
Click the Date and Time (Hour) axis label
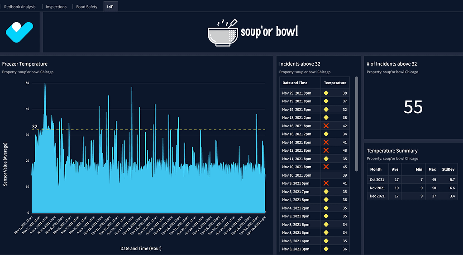click(141, 248)
